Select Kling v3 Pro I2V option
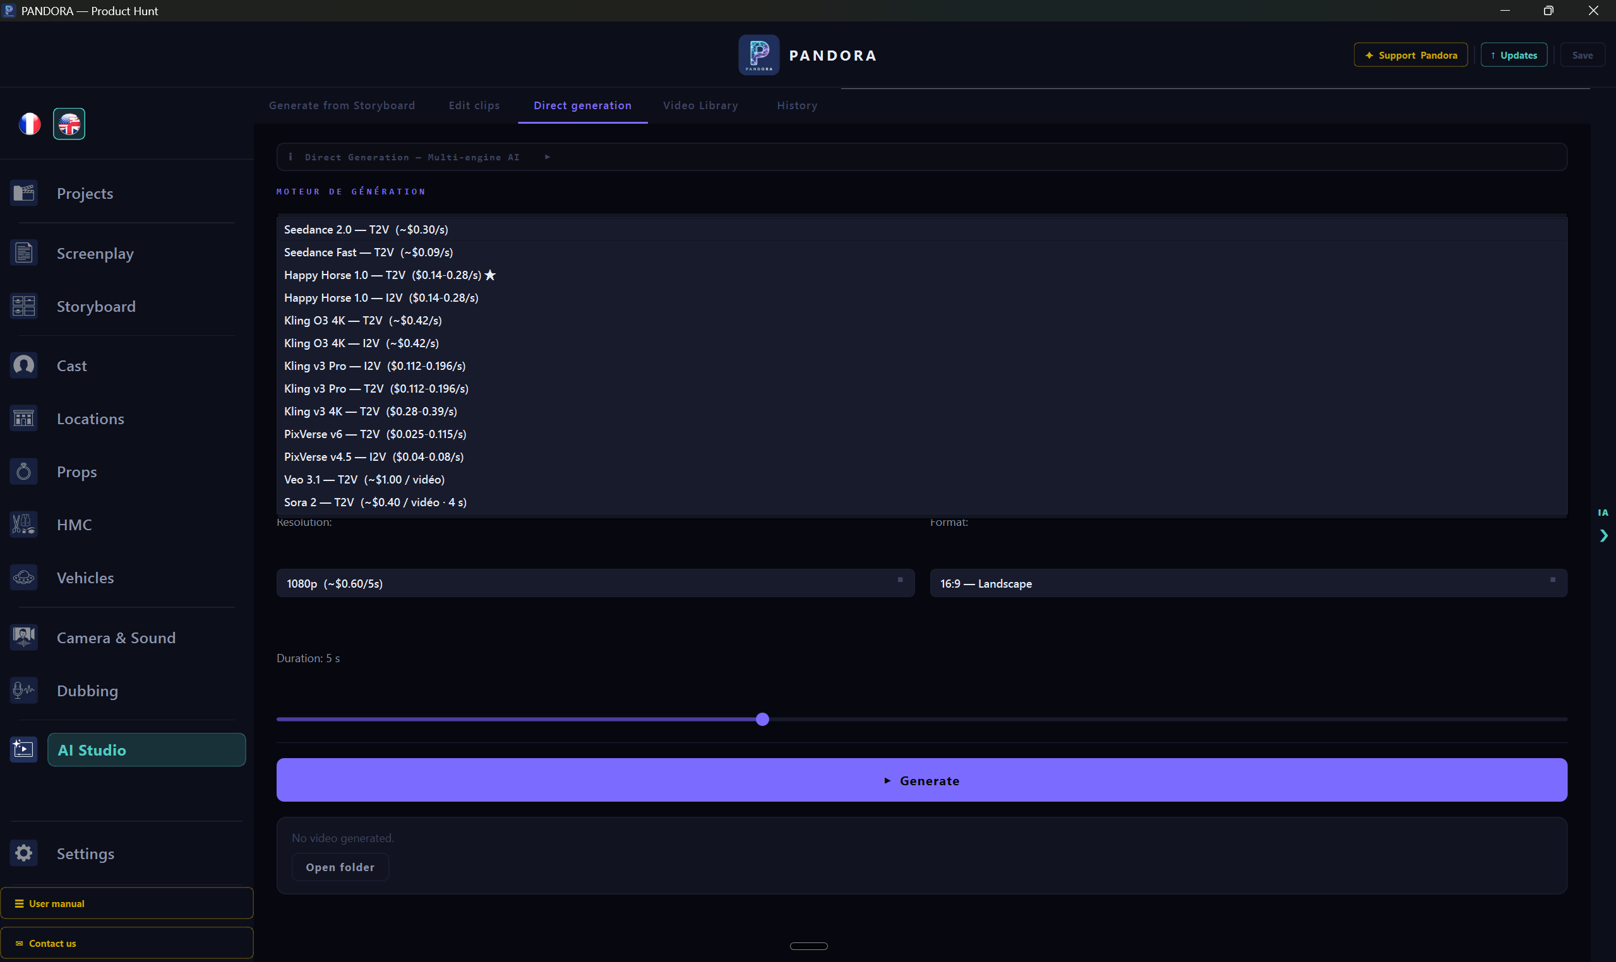This screenshot has width=1616, height=962. click(x=921, y=365)
